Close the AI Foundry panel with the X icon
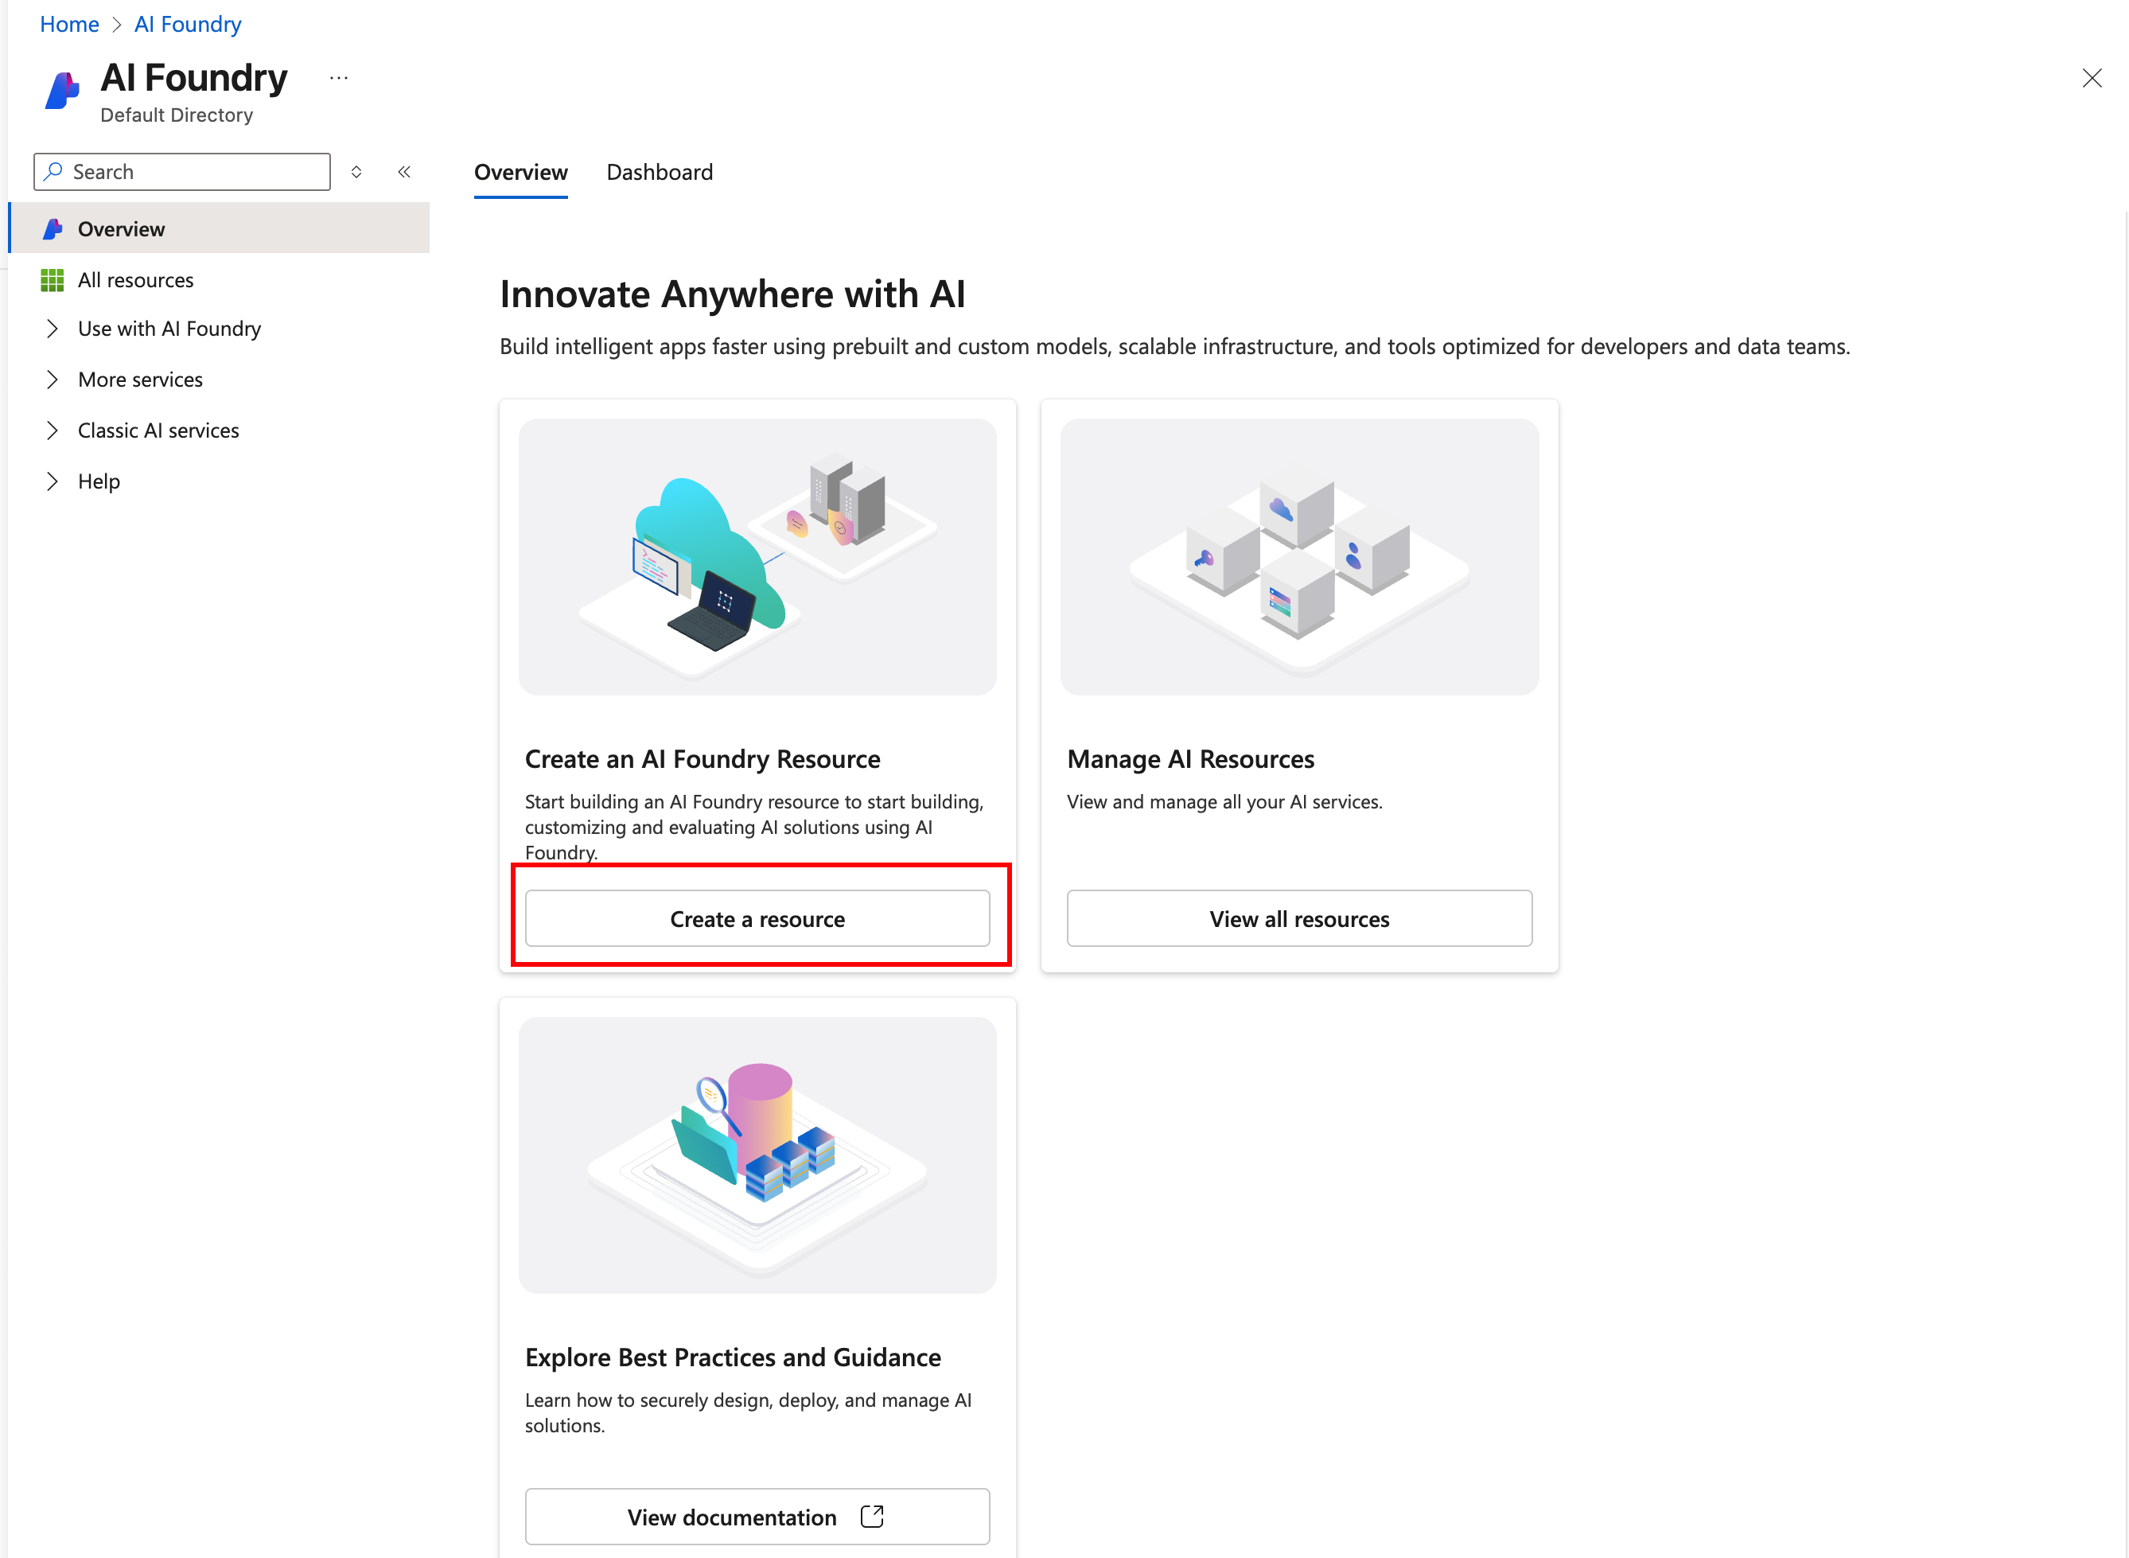 (2092, 78)
